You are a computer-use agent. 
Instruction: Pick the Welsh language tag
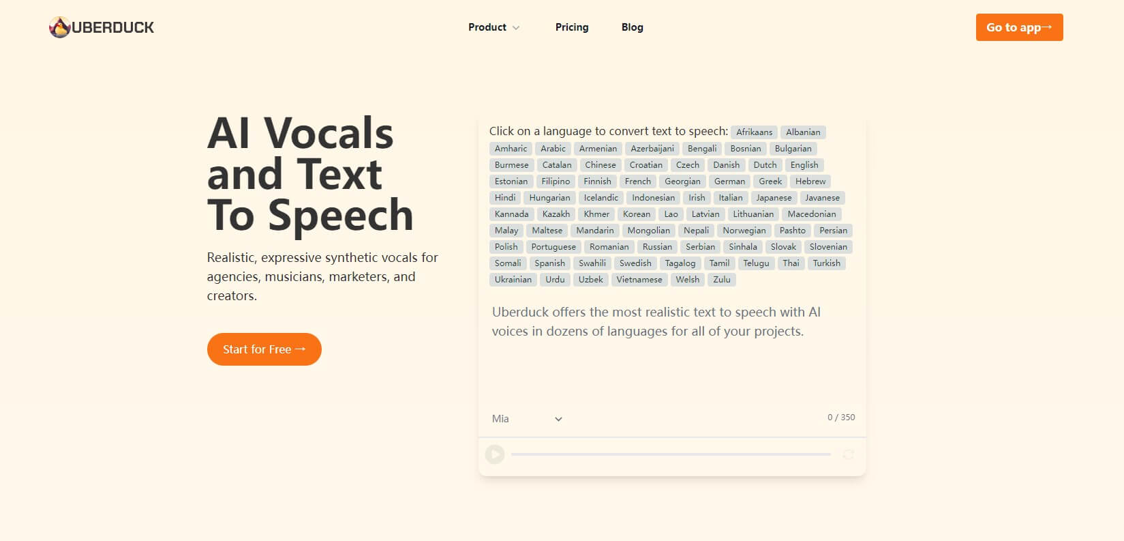pos(687,280)
